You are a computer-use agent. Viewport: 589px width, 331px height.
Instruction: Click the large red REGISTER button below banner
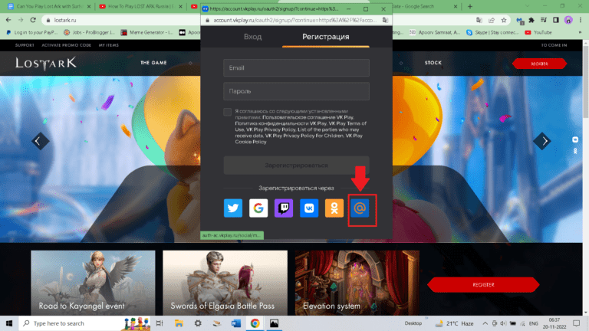(x=483, y=285)
